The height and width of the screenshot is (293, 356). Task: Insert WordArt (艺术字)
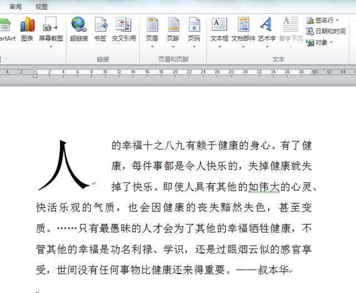point(267,32)
